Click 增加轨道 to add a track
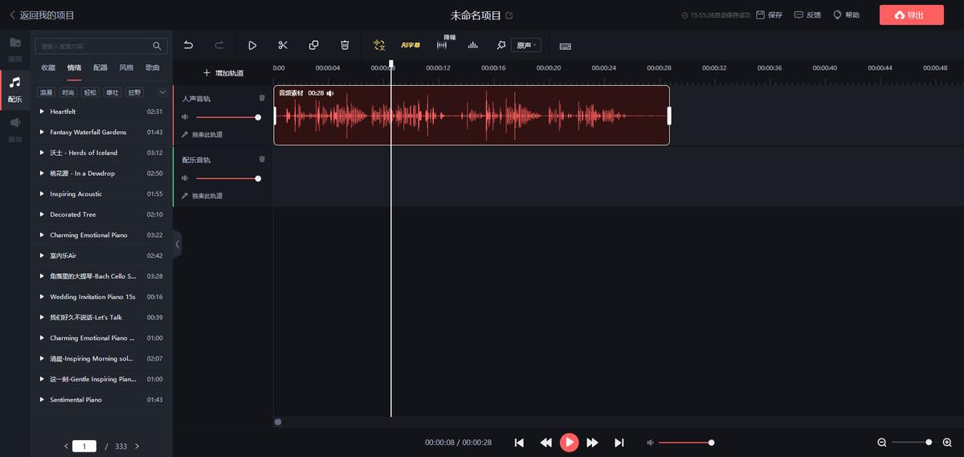 (223, 73)
